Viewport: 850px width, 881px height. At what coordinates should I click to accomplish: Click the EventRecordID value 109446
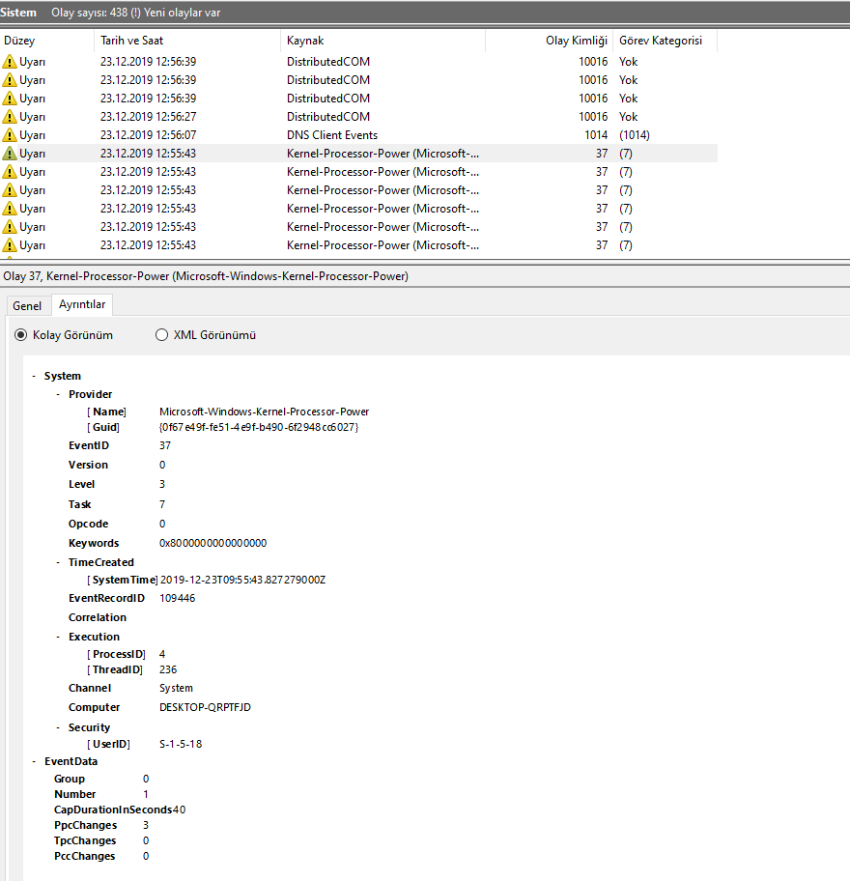177,598
